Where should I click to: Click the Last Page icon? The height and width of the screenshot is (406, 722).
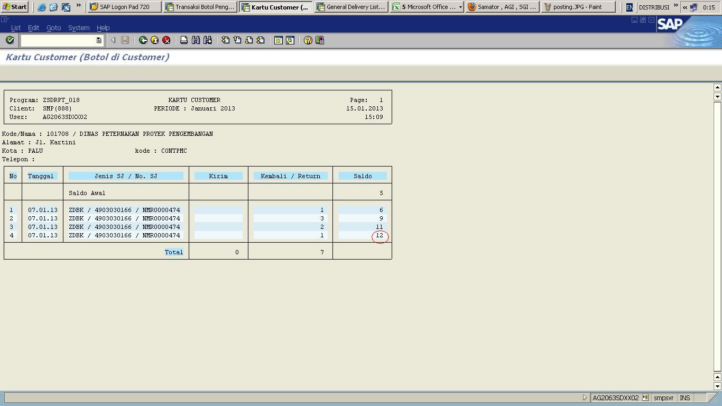(x=261, y=40)
